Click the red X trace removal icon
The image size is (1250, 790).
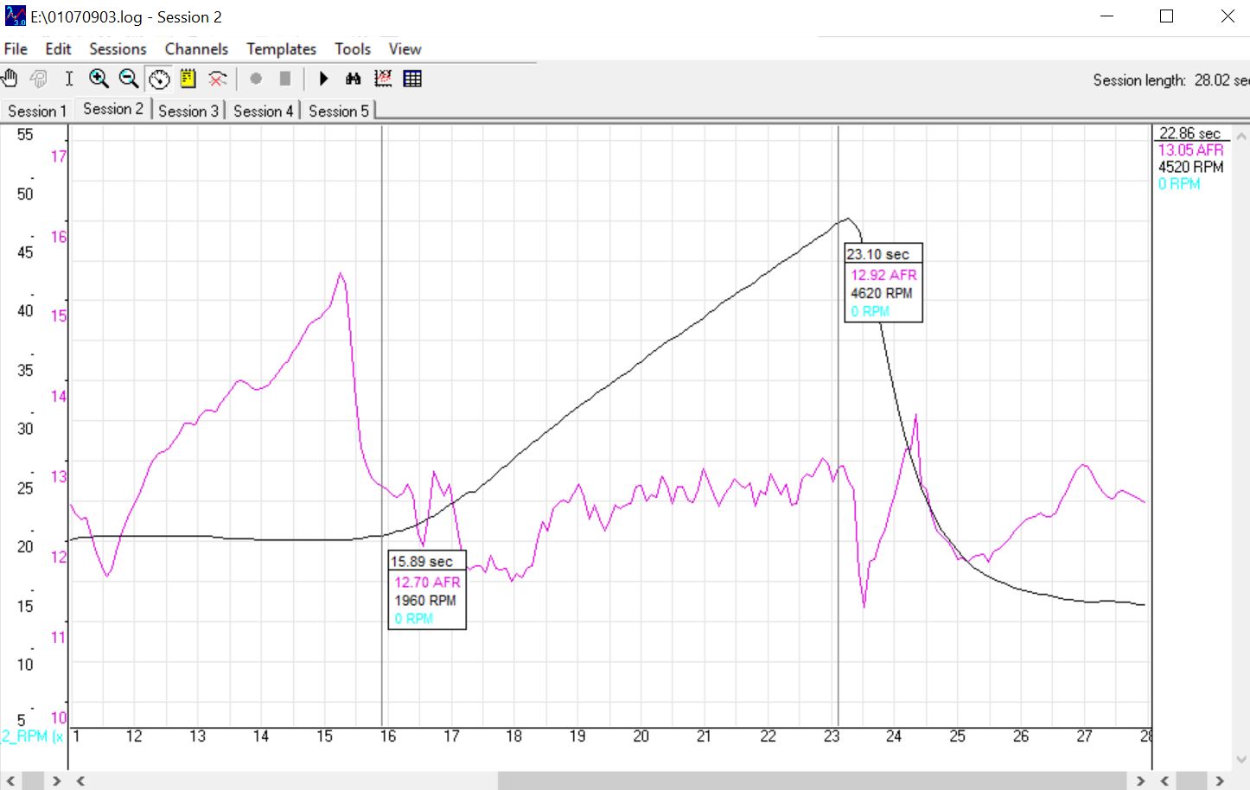point(218,79)
